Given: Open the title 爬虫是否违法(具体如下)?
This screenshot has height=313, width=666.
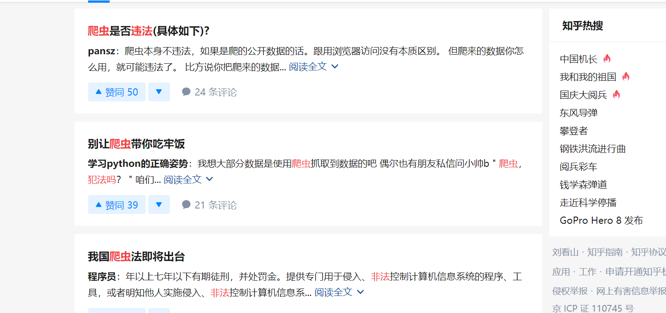Looking at the screenshot, I should 149,31.
